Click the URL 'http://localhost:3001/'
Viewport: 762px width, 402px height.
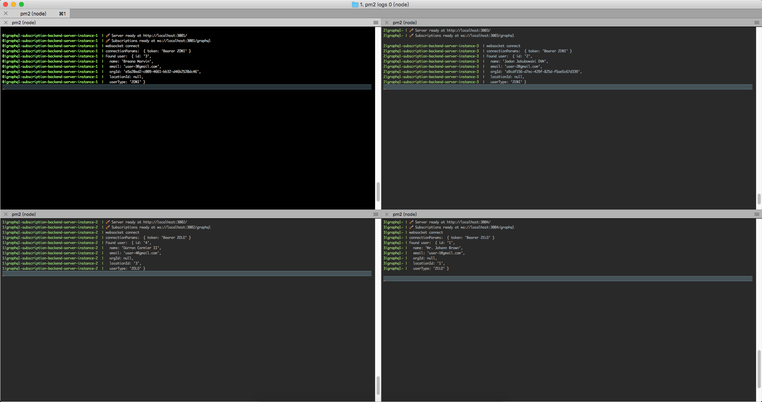pyautogui.click(x=165, y=36)
